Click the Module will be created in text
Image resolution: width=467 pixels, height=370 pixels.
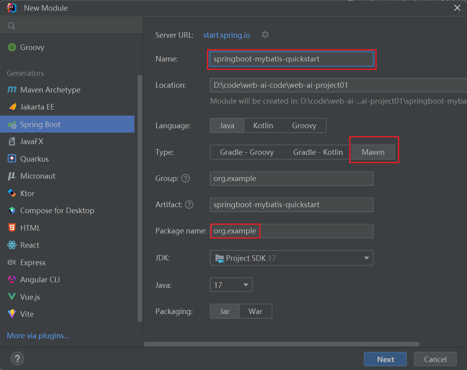pos(338,101)
